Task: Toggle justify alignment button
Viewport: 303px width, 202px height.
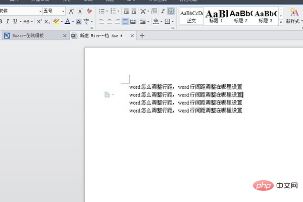Action: tap(125, 21)
